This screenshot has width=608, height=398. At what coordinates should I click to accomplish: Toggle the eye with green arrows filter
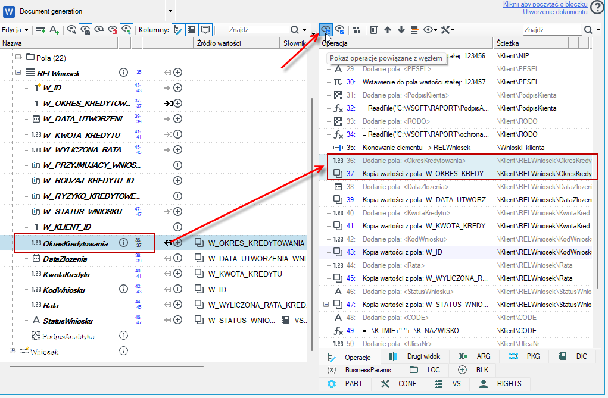click(127, 30)
